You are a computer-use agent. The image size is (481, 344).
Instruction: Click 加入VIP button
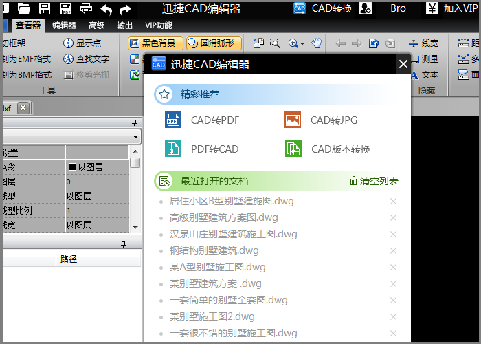tap(451, 8)
